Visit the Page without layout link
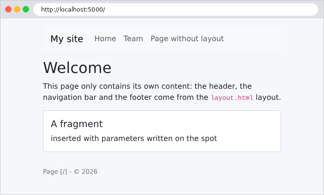 [x=187, y=39]
